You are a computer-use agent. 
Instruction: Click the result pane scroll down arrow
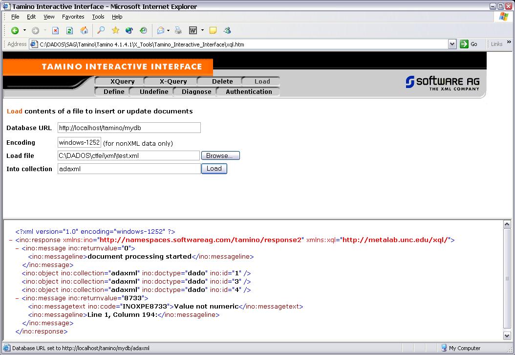507,336
